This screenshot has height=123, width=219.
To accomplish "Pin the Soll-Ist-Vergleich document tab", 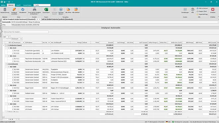I will [37, 19].
